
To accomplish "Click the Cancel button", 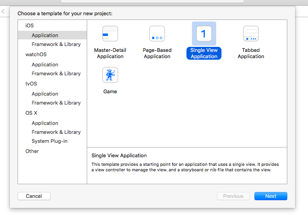I will pos(34,196).
